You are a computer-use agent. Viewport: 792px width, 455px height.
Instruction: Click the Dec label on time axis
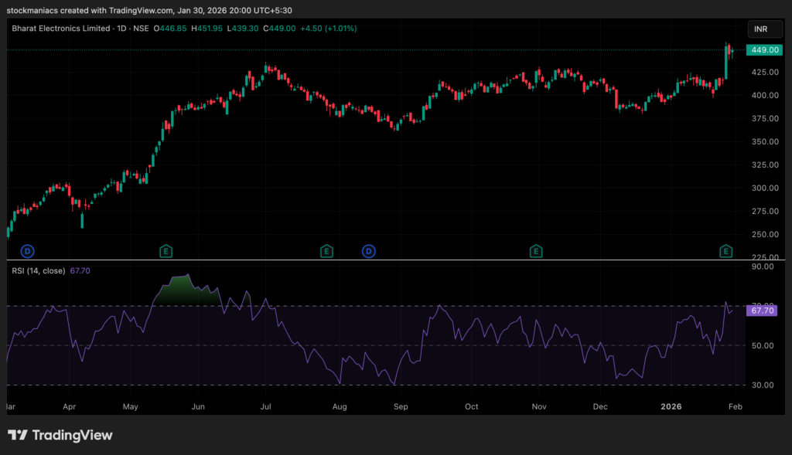coord(600,406)
